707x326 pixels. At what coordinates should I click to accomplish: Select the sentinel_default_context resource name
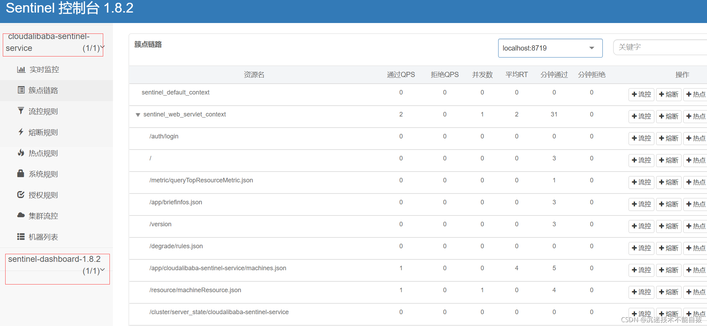175,92
